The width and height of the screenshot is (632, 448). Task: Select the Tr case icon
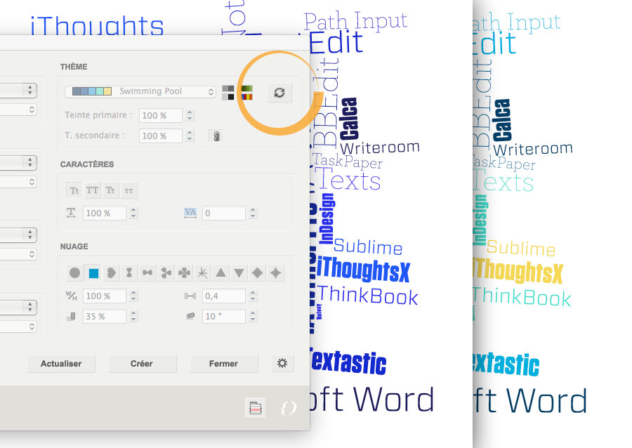110,190
